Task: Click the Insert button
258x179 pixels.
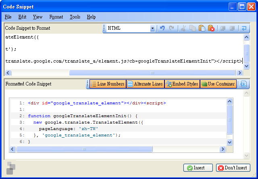Action: click(x=198, y=168)
